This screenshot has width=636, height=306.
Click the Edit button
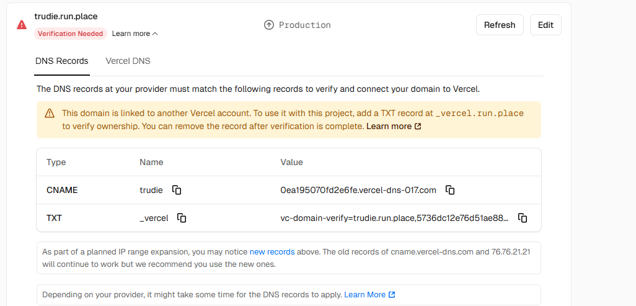click(x=545, y=25)
